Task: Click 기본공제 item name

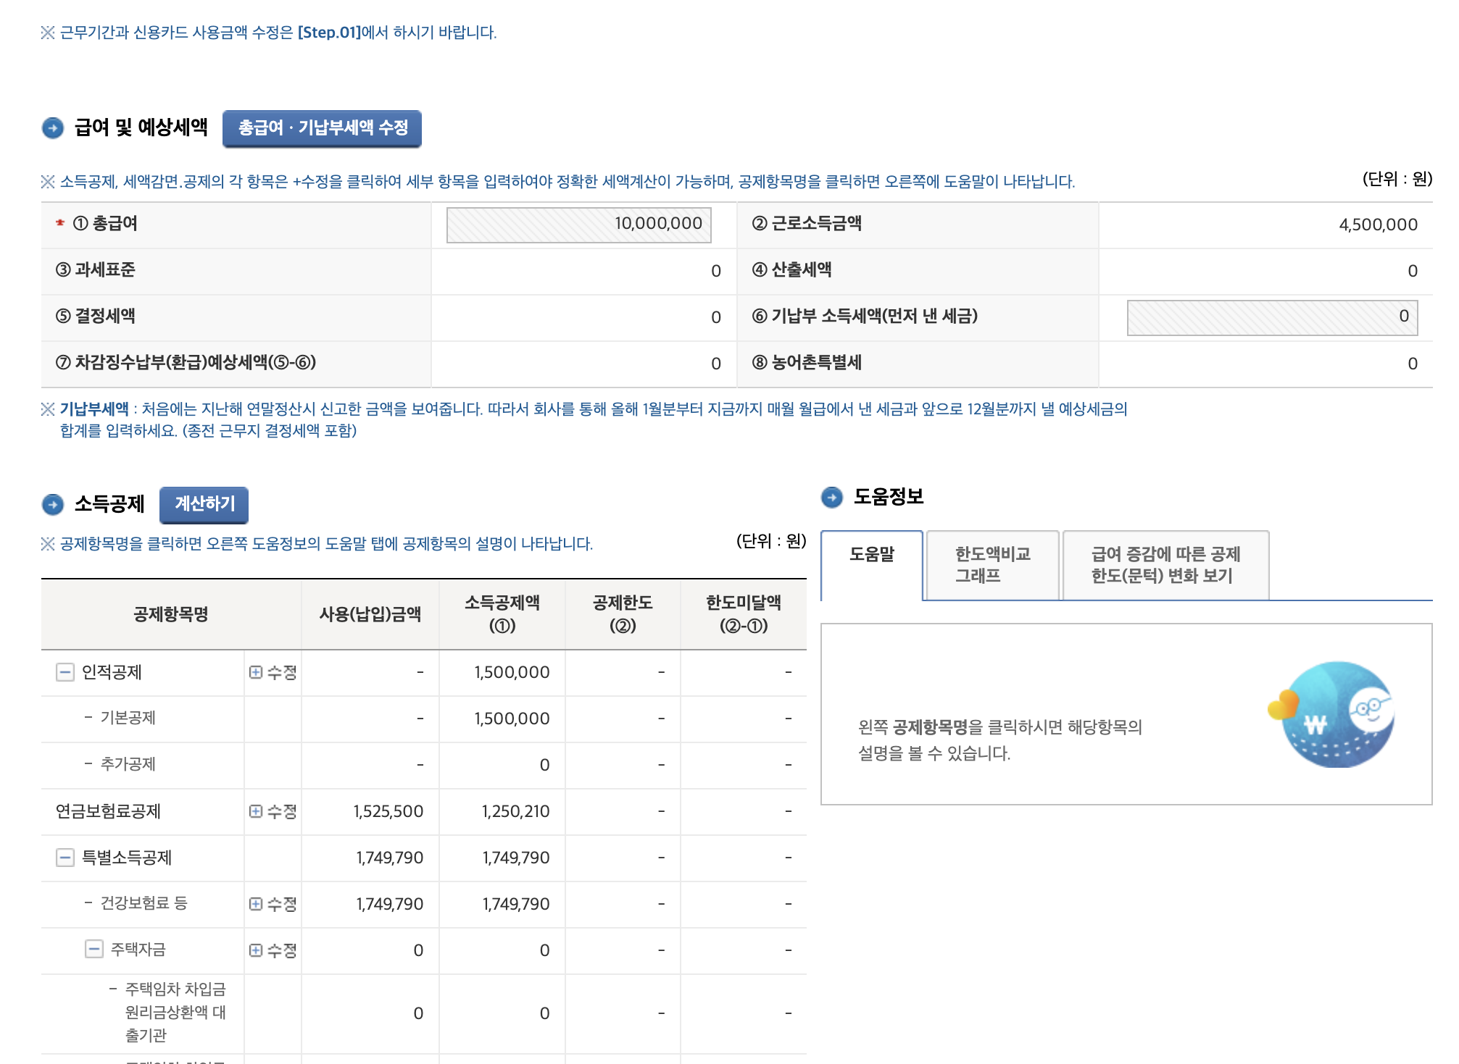Action: tap(128, 718)
